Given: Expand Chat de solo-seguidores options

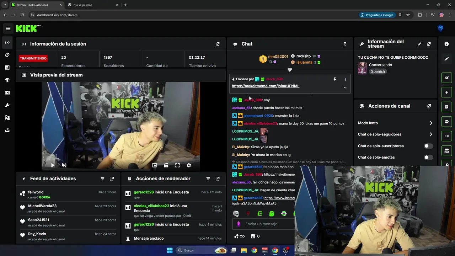Looking at the screenshot, I should click(431, 134).
